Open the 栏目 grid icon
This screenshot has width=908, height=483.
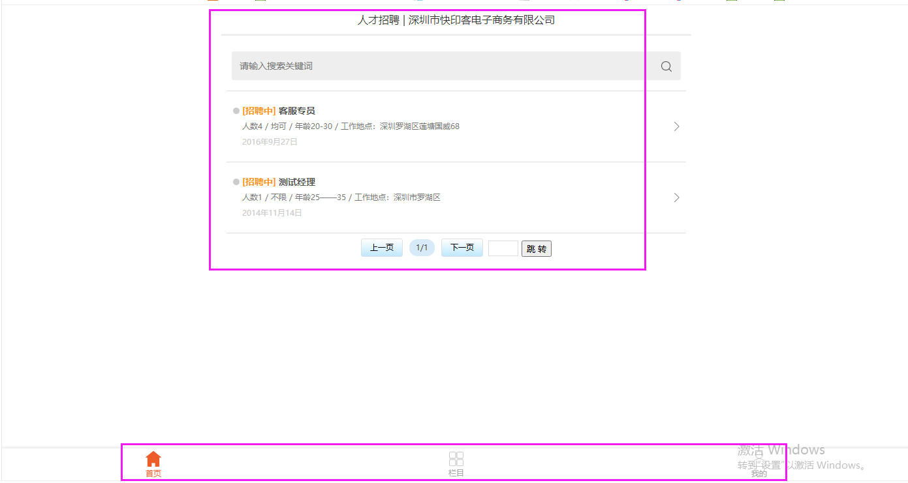tap(456, 460)
